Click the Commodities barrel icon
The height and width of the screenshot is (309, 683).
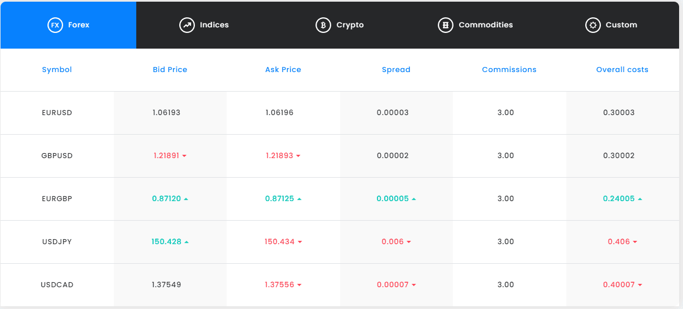click(445, 25)
